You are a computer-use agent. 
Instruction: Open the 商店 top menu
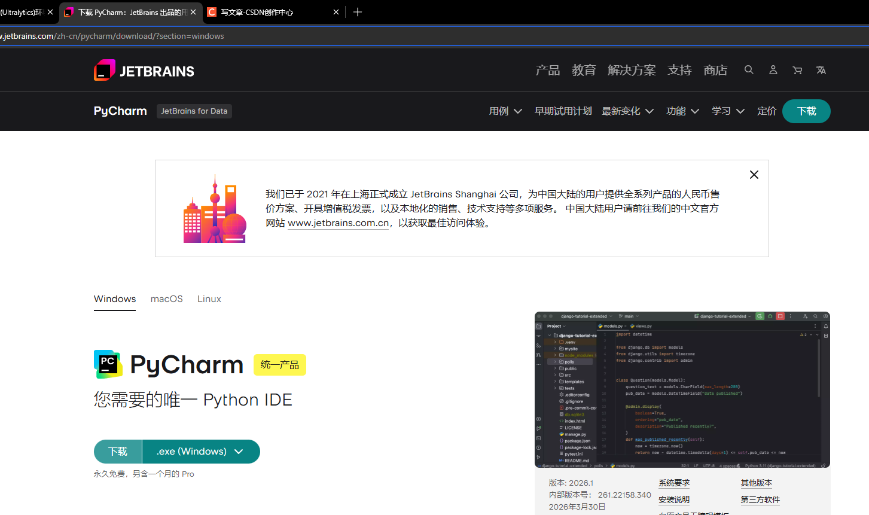pos(715,70)
